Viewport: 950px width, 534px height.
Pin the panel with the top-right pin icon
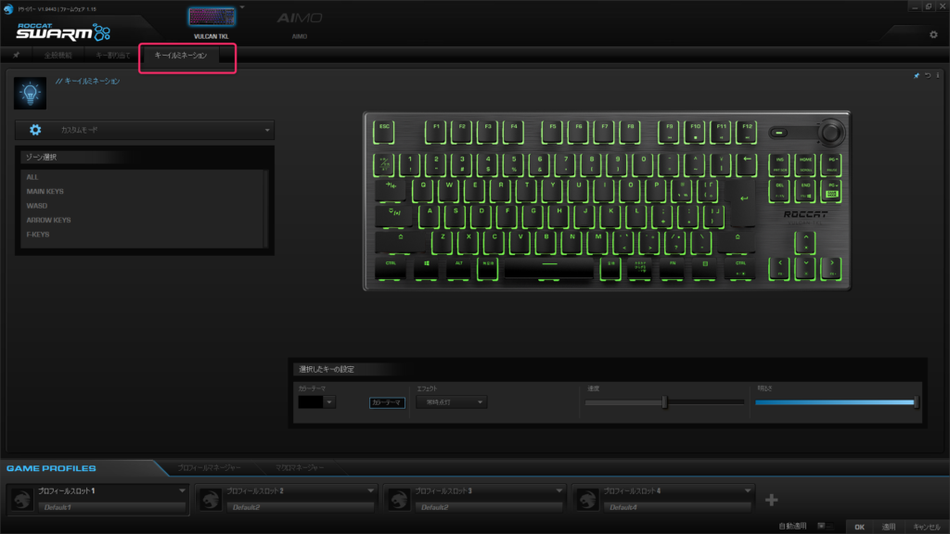tap(916, 76)
